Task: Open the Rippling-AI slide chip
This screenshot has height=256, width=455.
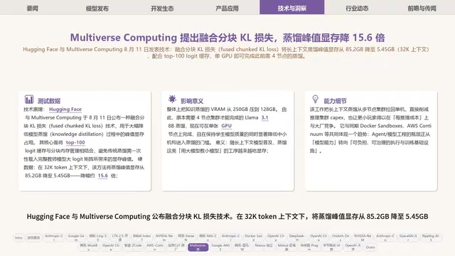Action: point(431,238)
